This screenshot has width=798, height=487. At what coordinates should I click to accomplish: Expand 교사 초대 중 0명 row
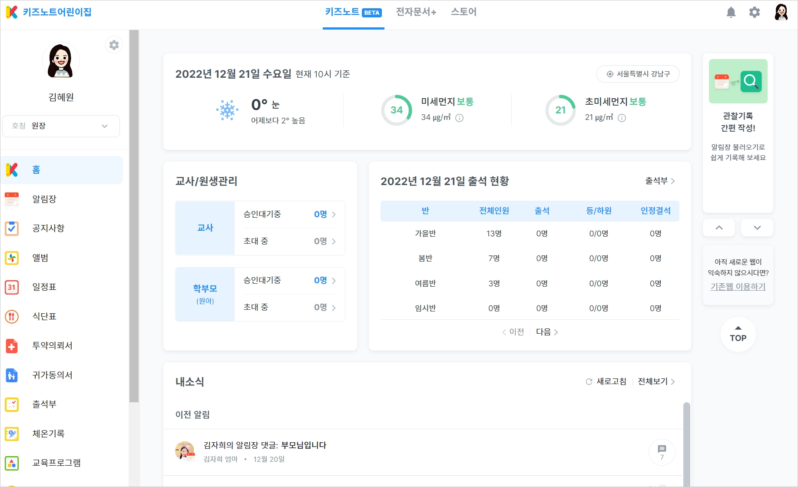click(290, 241)
